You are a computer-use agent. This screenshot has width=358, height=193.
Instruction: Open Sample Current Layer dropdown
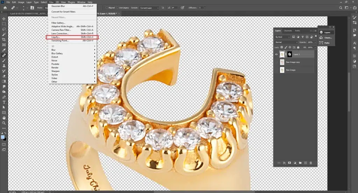(149, 8)
